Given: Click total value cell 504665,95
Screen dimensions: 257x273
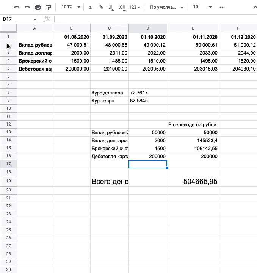Looking at the screenshot, I should click(193, 181).
